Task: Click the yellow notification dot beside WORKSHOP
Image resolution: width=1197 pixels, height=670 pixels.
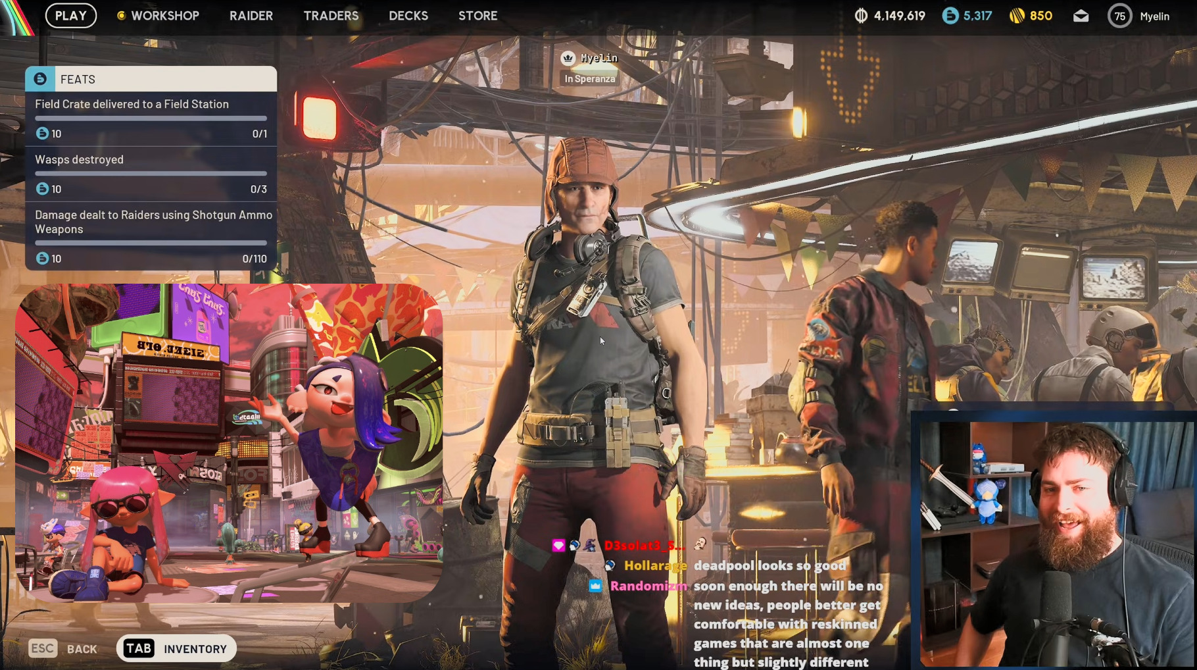Action: [x=121, y=15]
